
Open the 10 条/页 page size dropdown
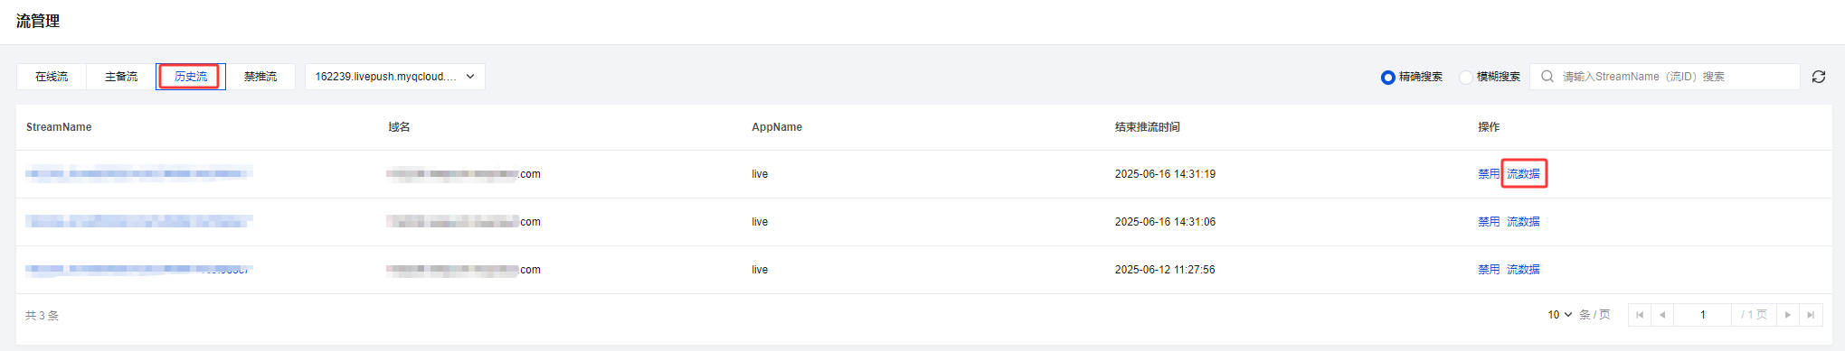coord(1560,315)
